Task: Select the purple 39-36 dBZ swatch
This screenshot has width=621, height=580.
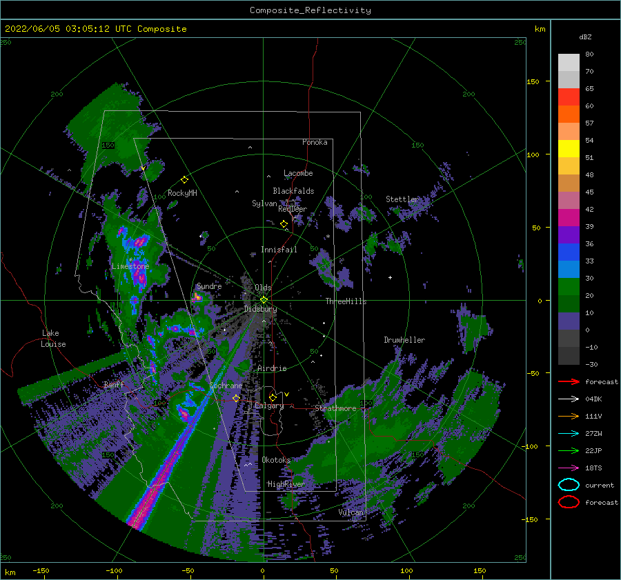Action: 569,235
